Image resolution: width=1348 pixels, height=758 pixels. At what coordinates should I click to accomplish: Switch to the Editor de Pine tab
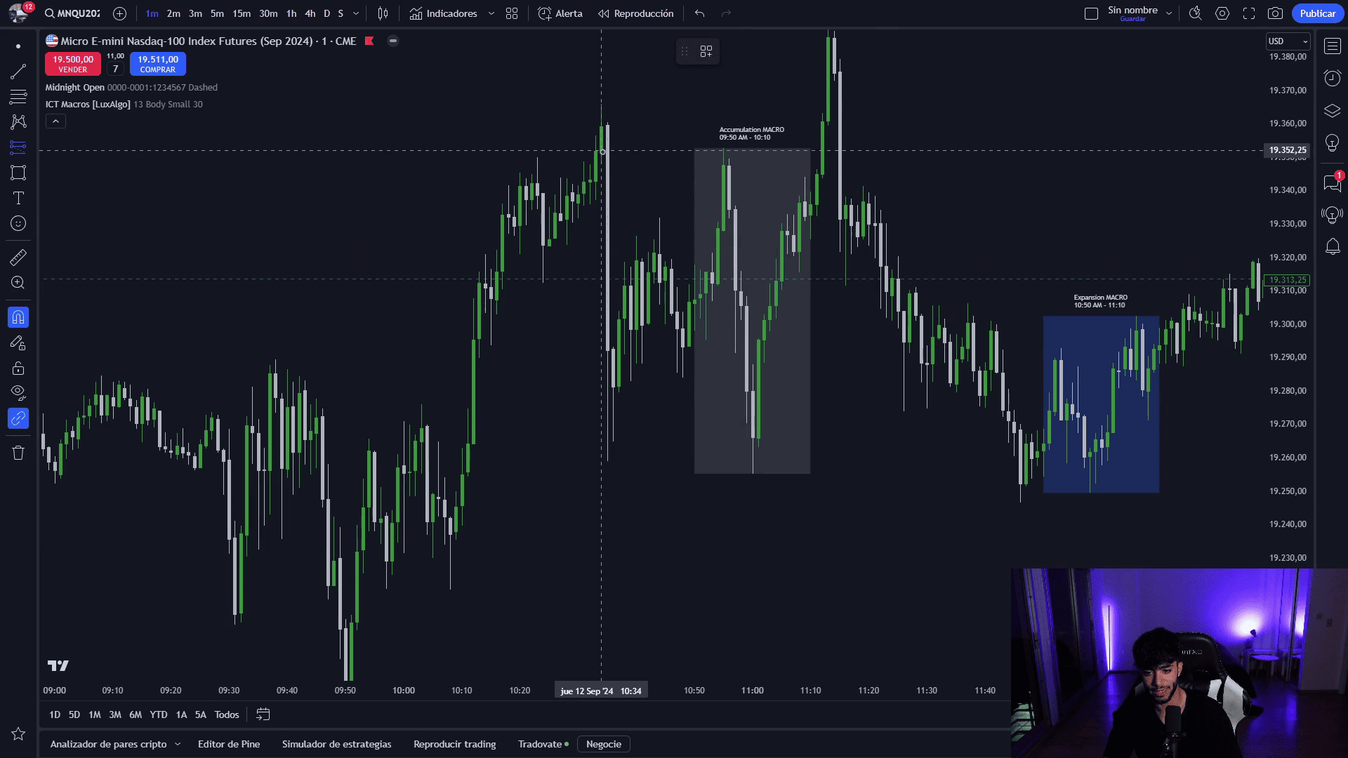click(229, 744)
